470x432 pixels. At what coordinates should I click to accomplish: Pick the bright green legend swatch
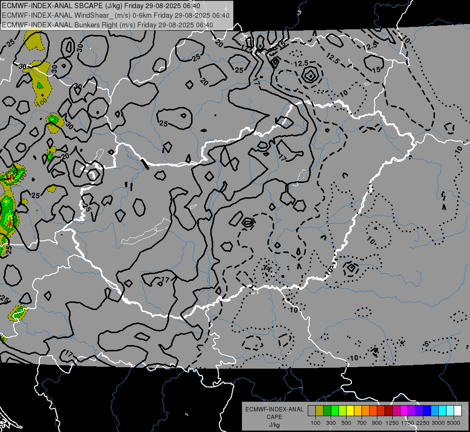pos(335,411)
